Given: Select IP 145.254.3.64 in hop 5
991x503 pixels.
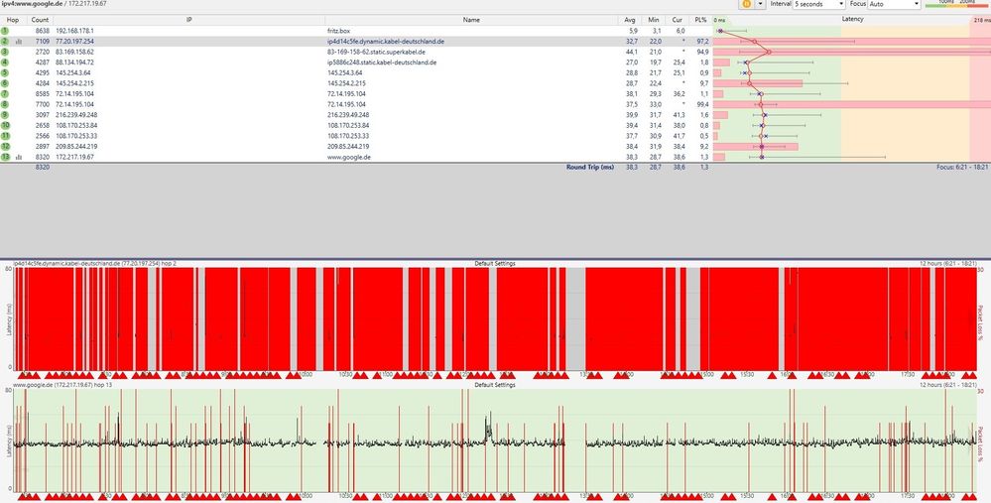Looking at the screenshot, I should [x=72, y=72].
